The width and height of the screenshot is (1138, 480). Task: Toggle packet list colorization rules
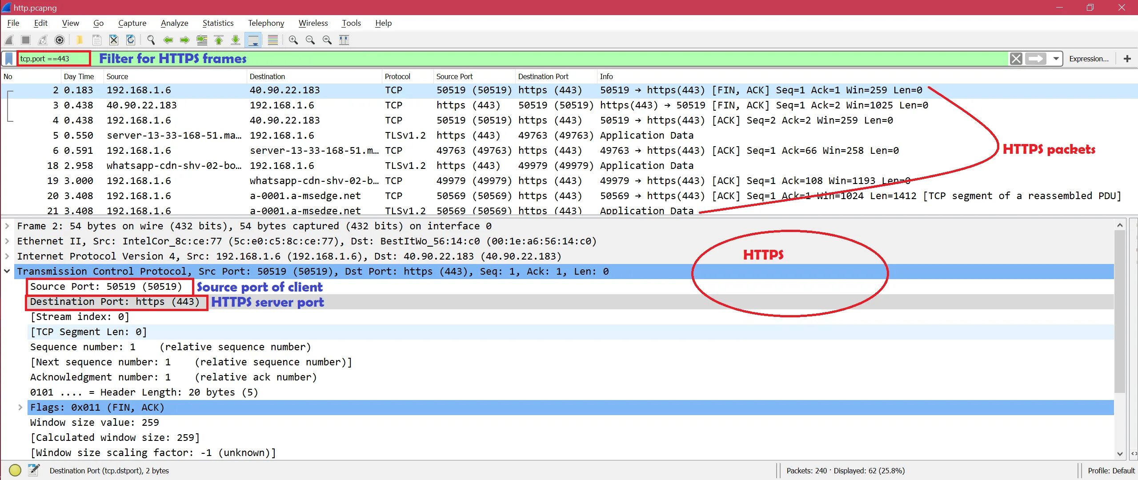click(272, 40)
